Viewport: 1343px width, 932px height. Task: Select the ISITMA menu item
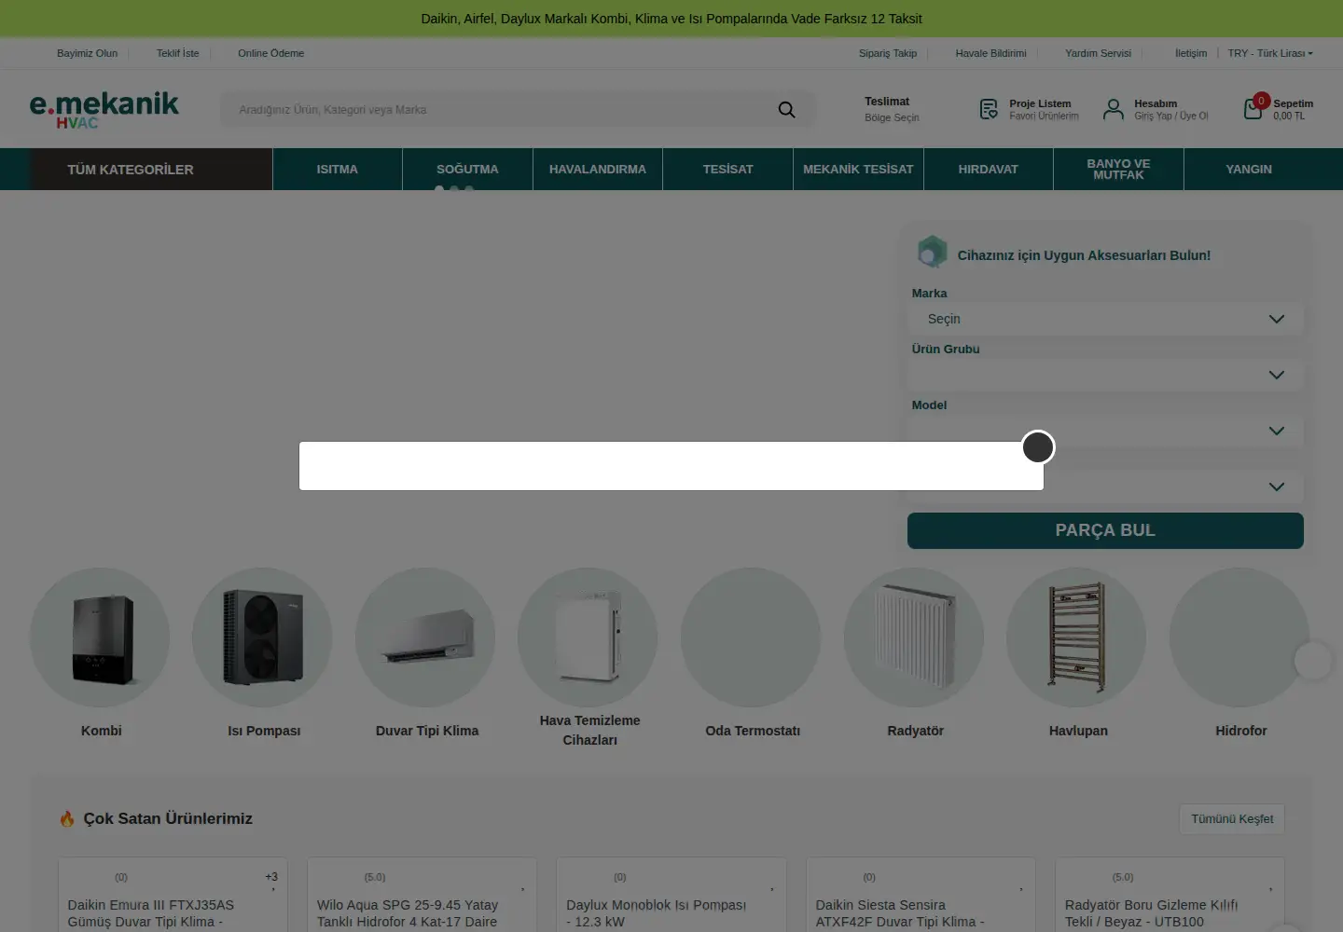(338, 169)
